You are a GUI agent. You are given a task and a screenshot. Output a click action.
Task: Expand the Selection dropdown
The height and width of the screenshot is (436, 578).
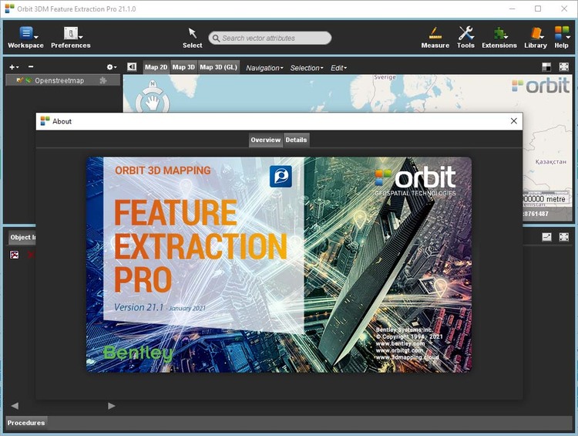(x=307, y=68)
